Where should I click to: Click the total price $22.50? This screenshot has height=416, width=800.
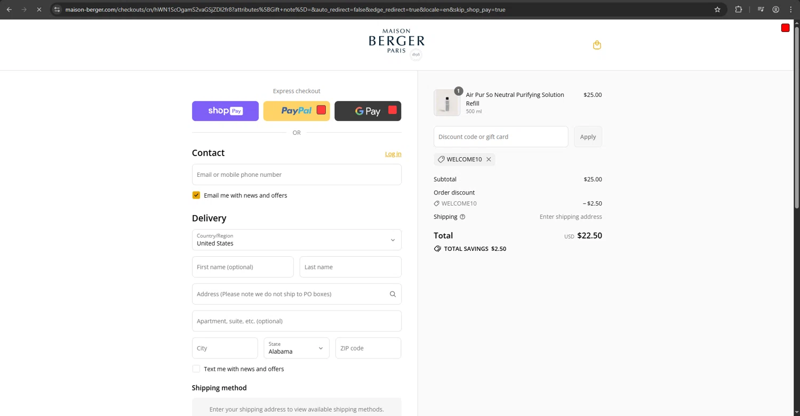click(x=589, y=235)
